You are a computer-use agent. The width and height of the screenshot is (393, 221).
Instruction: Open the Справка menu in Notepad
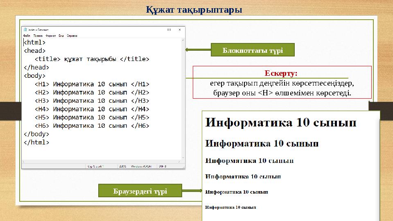72,36
